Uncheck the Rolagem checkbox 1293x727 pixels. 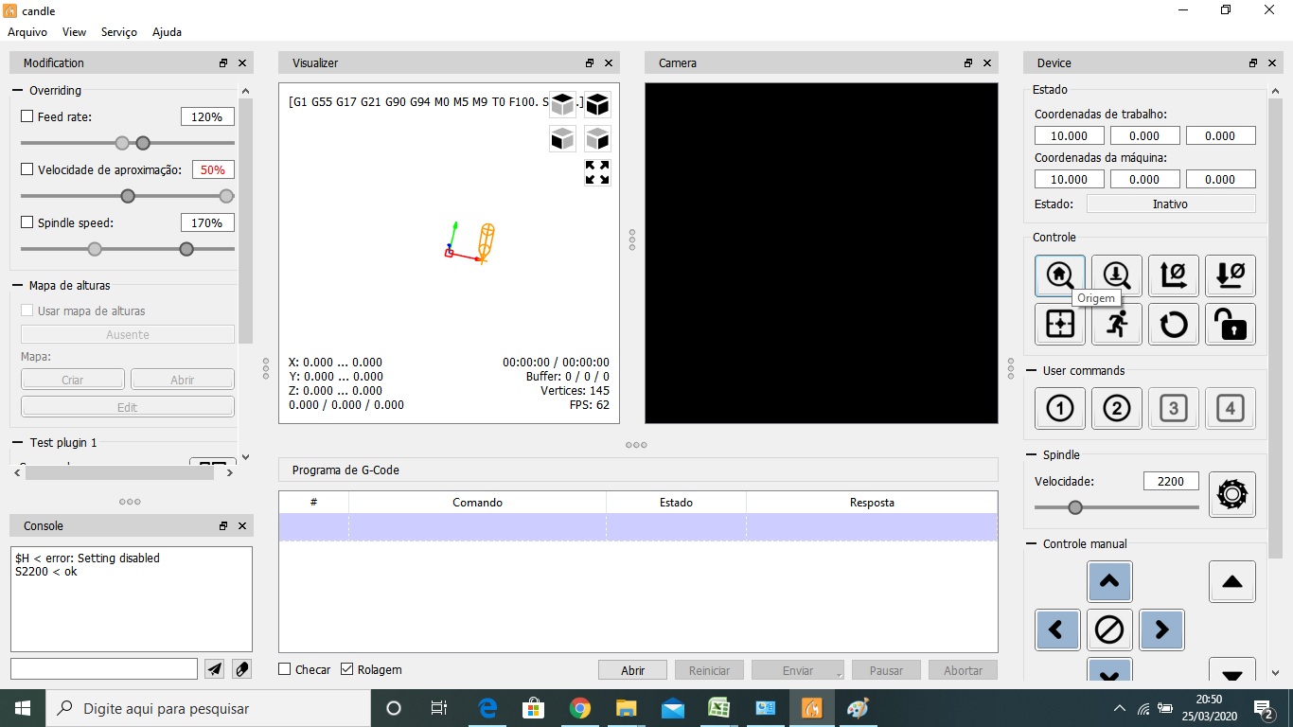(346, 669)
